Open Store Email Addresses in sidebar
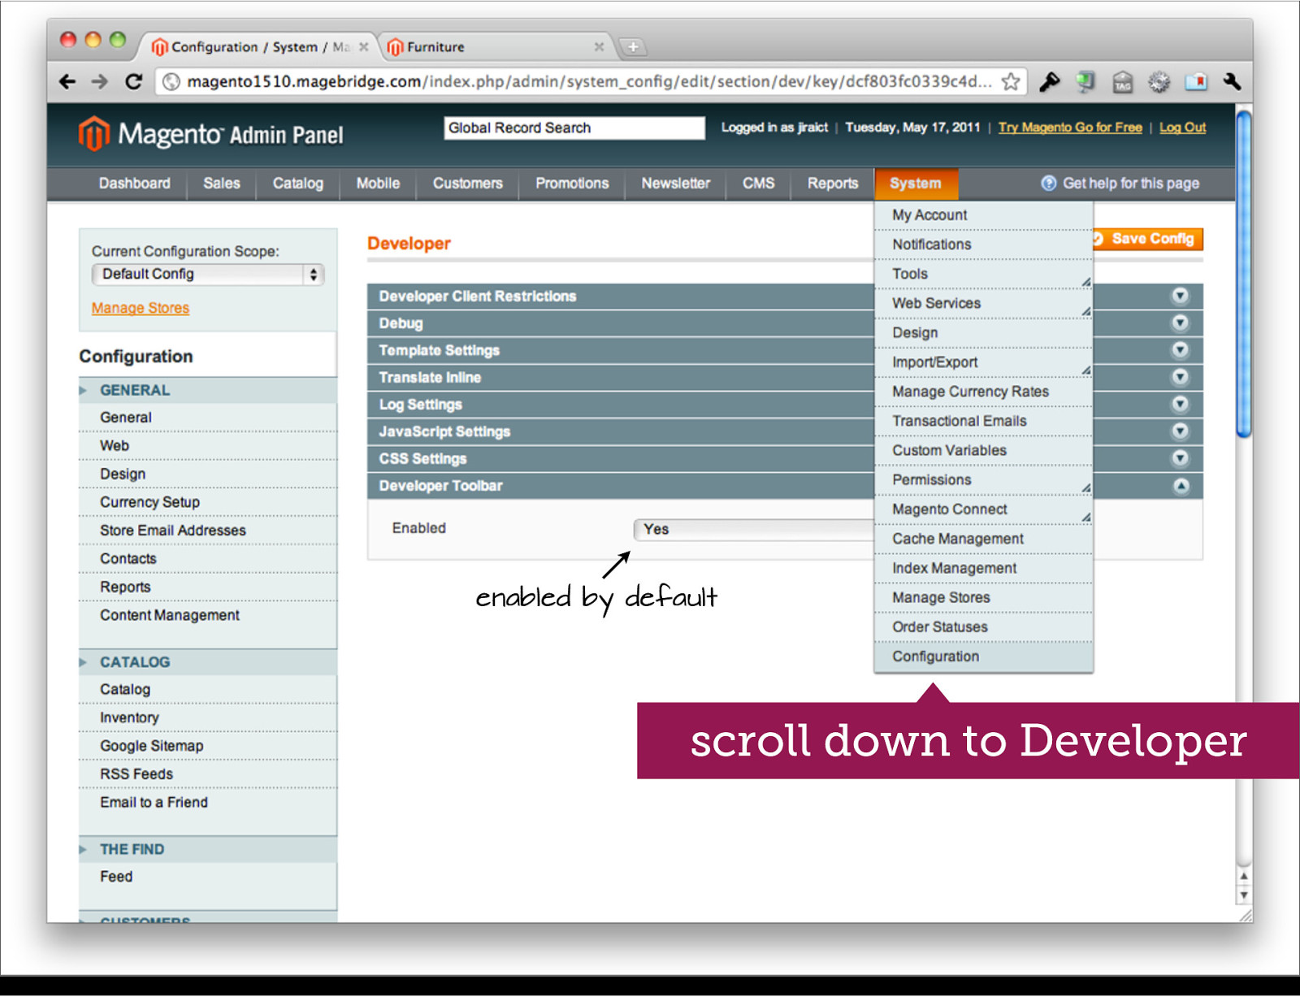This screenshot has height=1001, width=1300. click(x=207, y=531)
